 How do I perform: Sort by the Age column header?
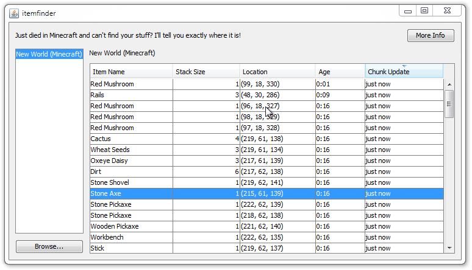(x=340, y=72)
